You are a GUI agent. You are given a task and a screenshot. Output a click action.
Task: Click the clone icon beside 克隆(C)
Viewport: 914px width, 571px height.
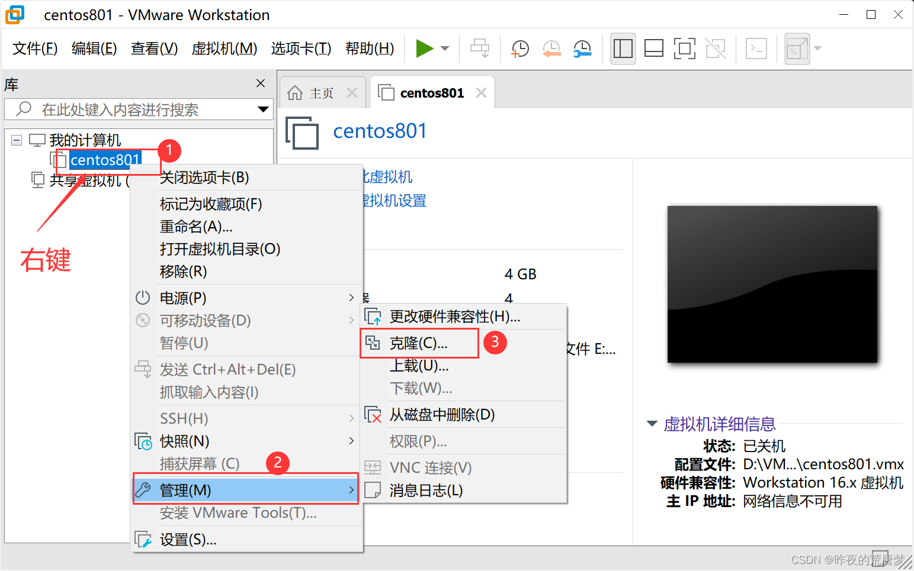click(x=373, y=343)
